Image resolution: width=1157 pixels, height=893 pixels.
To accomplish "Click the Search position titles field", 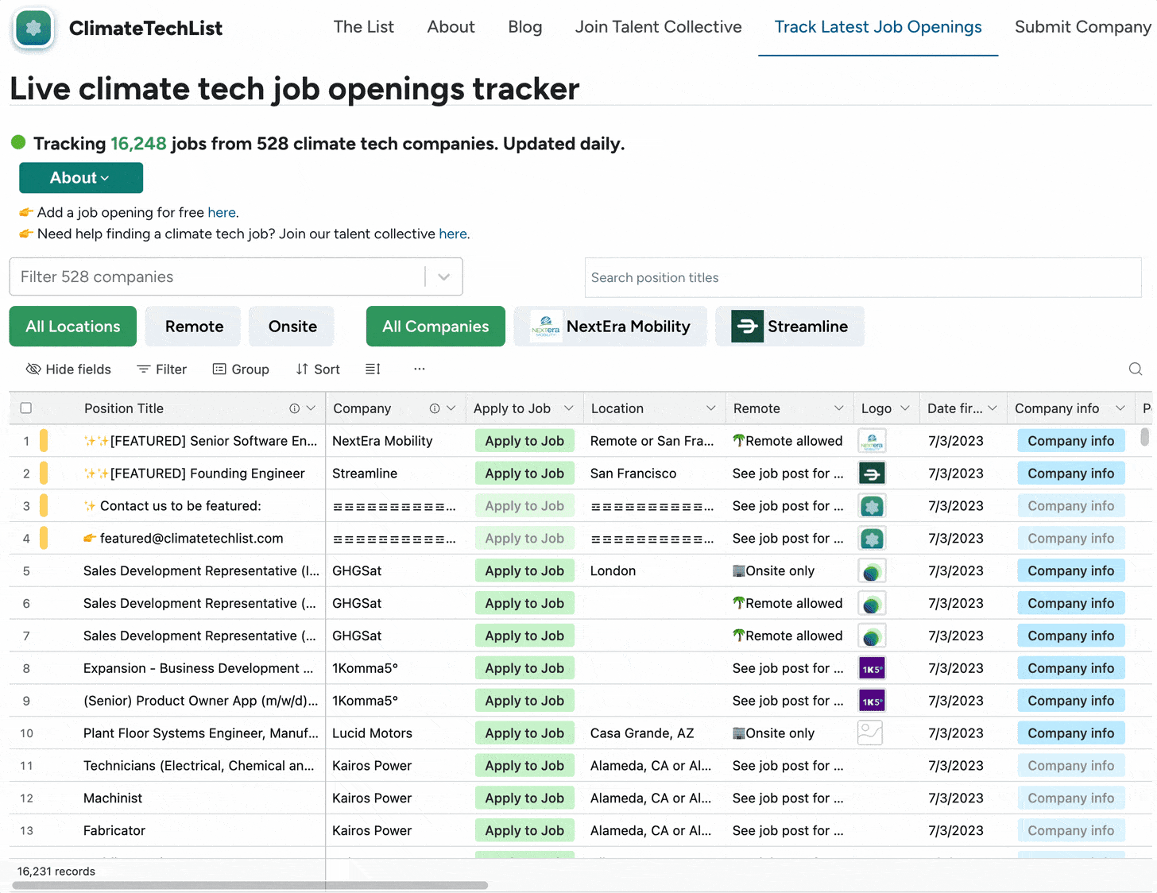I will click(863, 277).
